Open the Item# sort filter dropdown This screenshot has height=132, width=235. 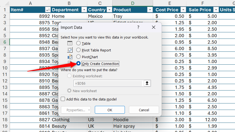pyautogui.click(x=48, y=10)
